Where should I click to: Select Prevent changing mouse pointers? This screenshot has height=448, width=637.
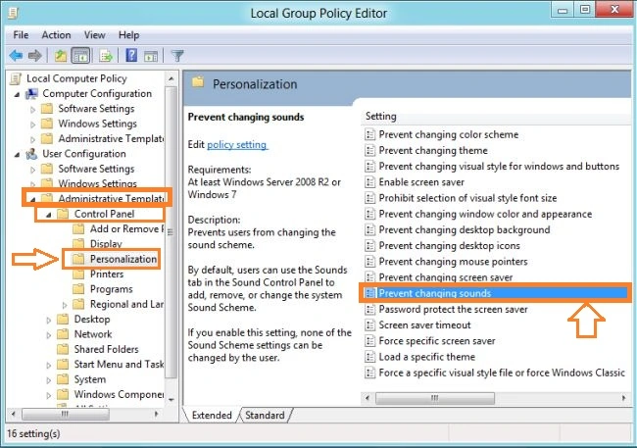pyautogui.click(x=453, y=262)
